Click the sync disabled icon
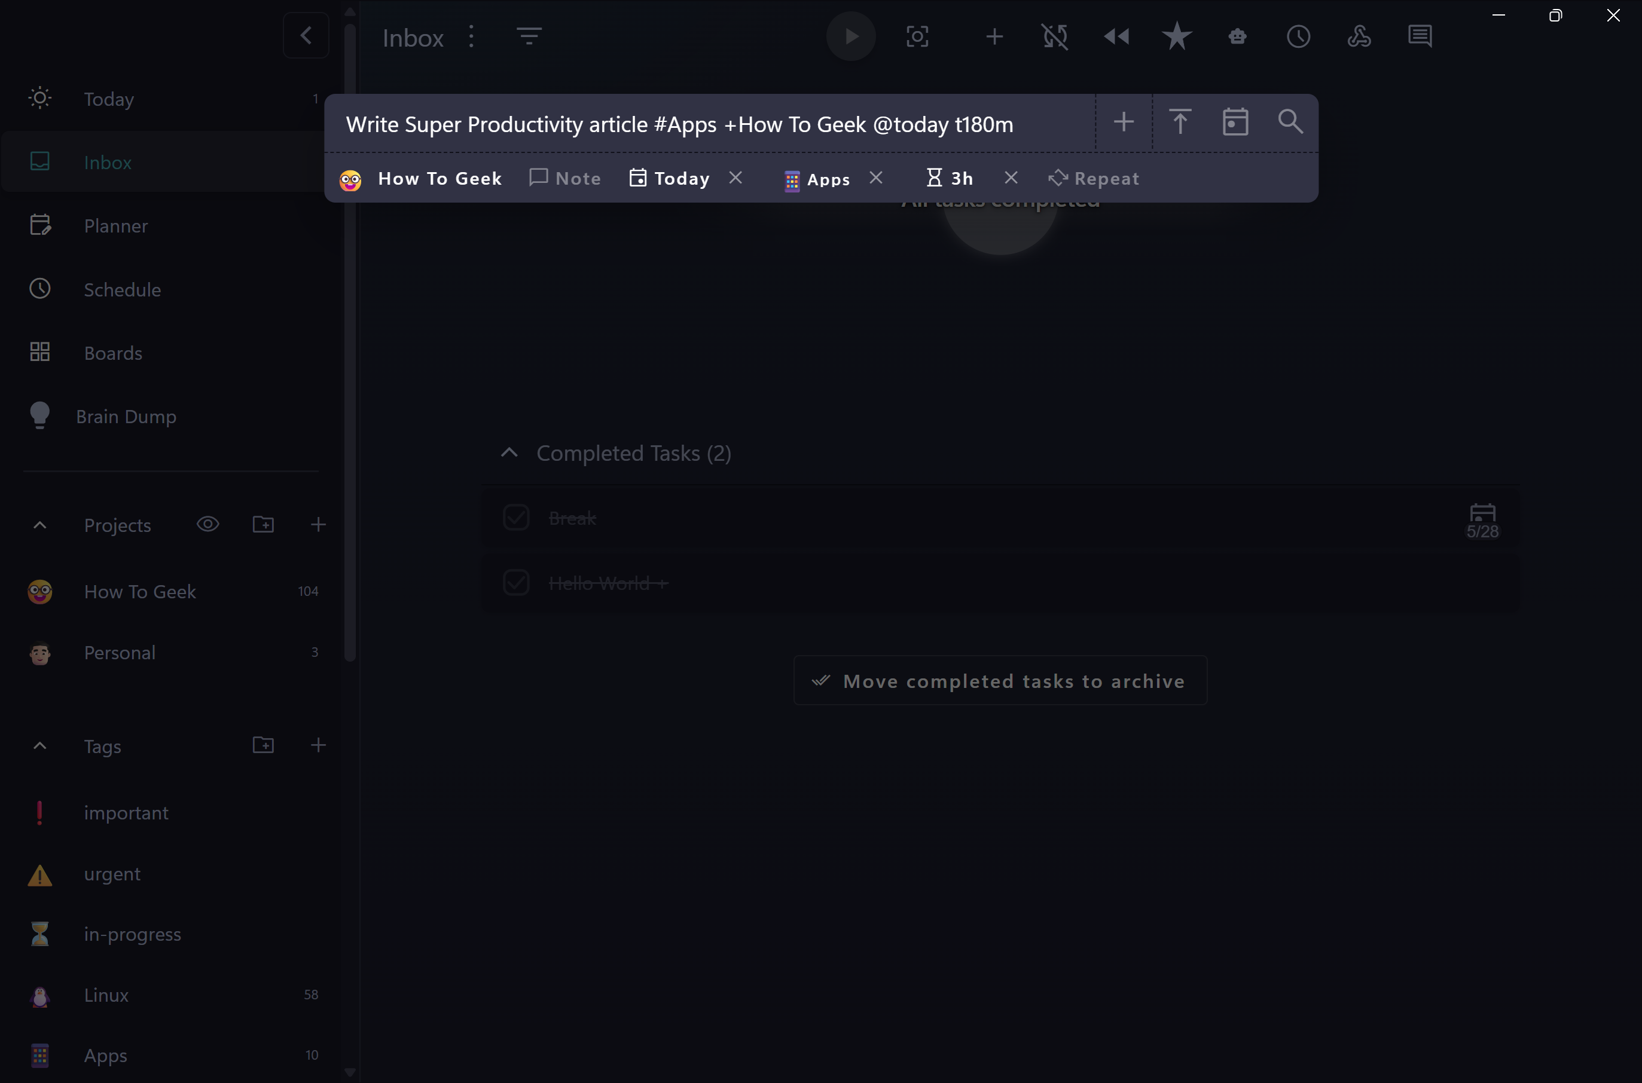1642x1083 pixels. (x=1055, y=36)
